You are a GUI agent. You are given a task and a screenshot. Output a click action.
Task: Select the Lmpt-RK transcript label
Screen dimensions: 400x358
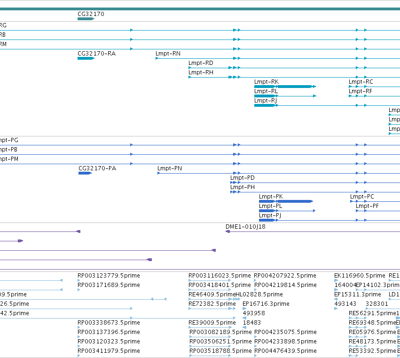pos(267,82)
